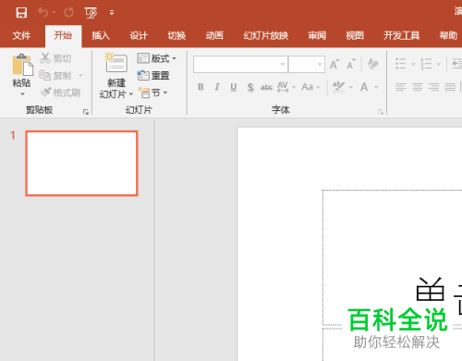Viewport: 462px width, 361px height.
Task: Select the 视图 tab
Action: pyautogui.click(x=355, y=36)
